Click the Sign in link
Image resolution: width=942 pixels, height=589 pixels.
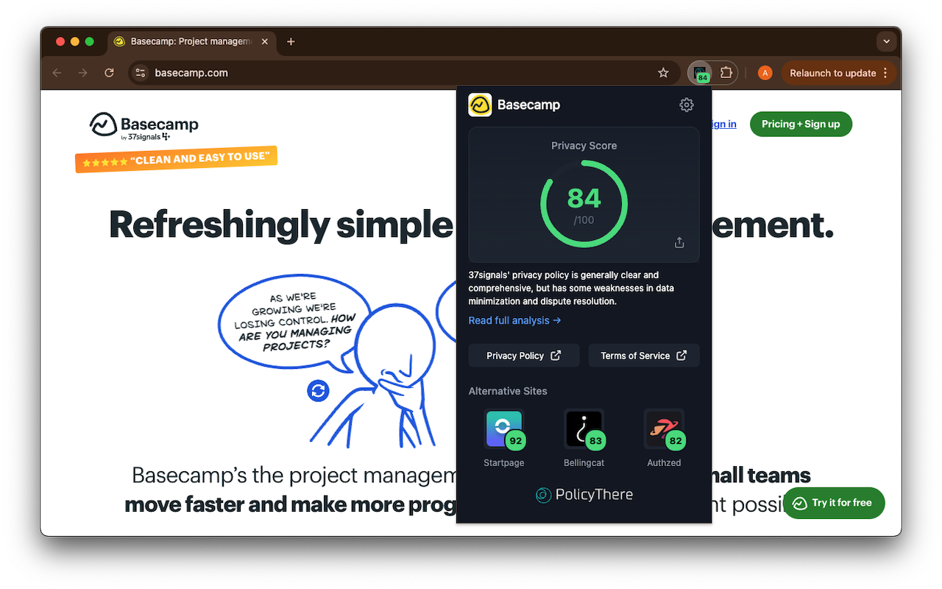coord(724,124)
